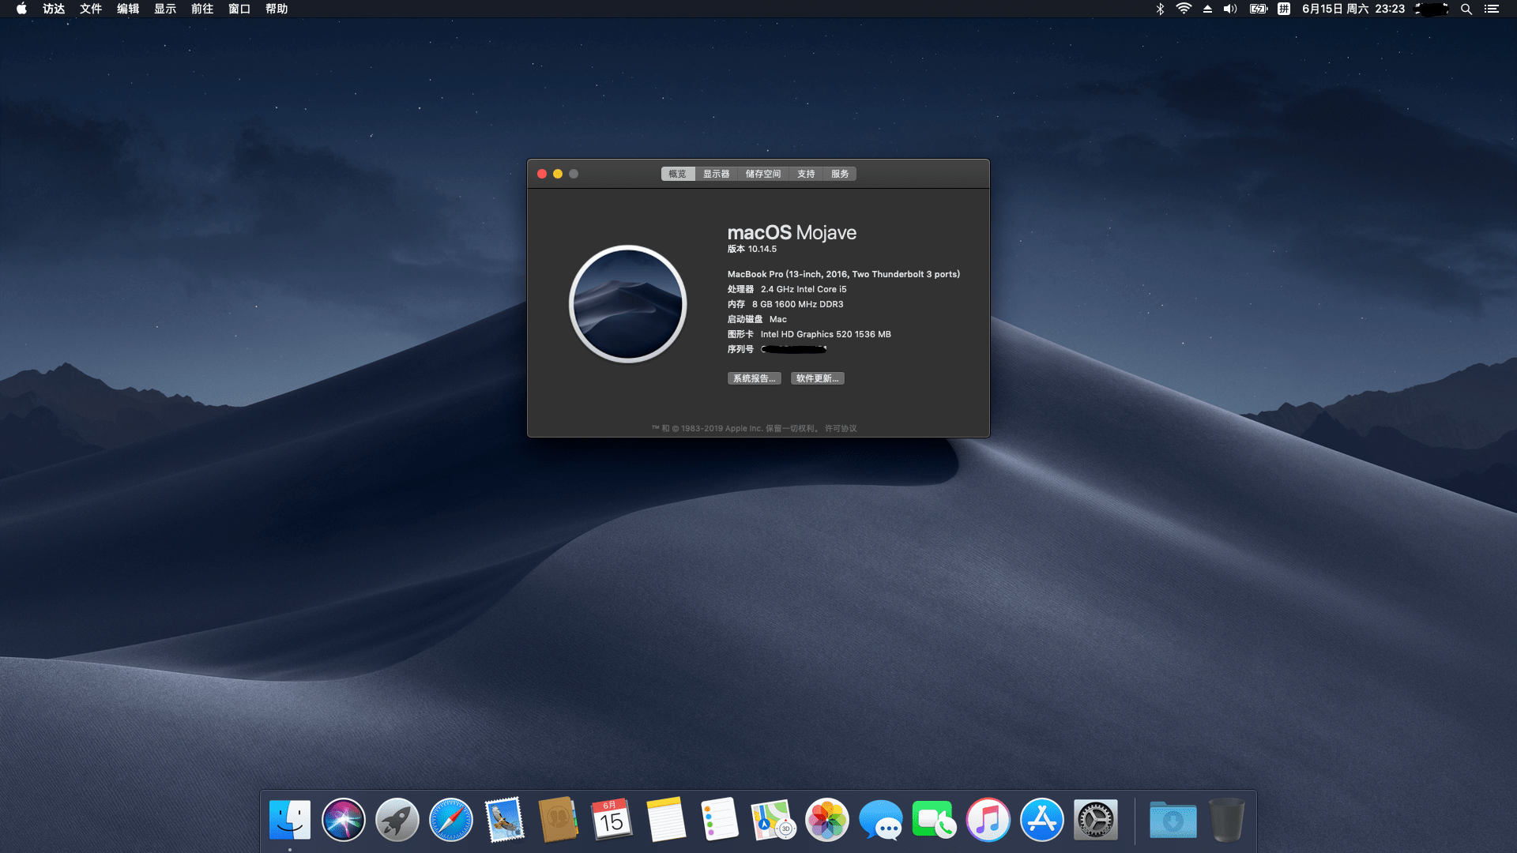Open the Apple menu

point(21,9)
